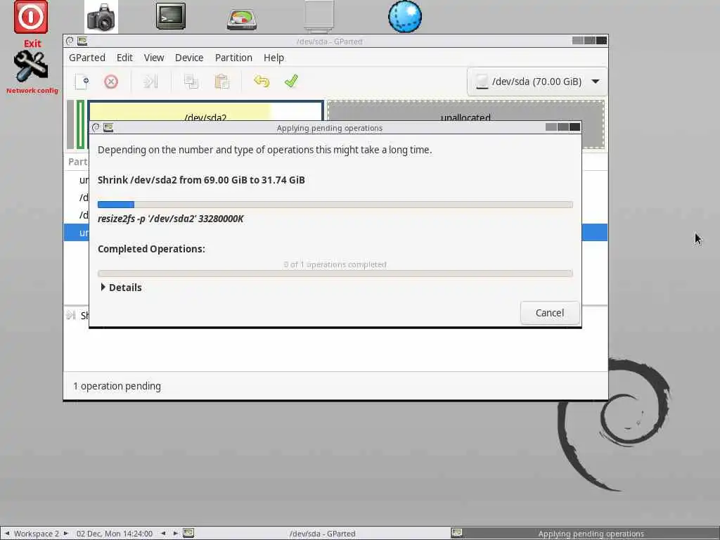
Task: Click the 'Workspace 2' label in taskbar
Action: (x=37, y=534)
